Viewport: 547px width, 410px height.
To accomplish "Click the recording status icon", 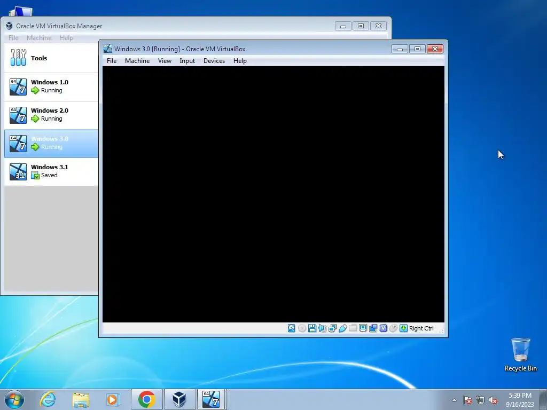I will [x=373, y=328].
